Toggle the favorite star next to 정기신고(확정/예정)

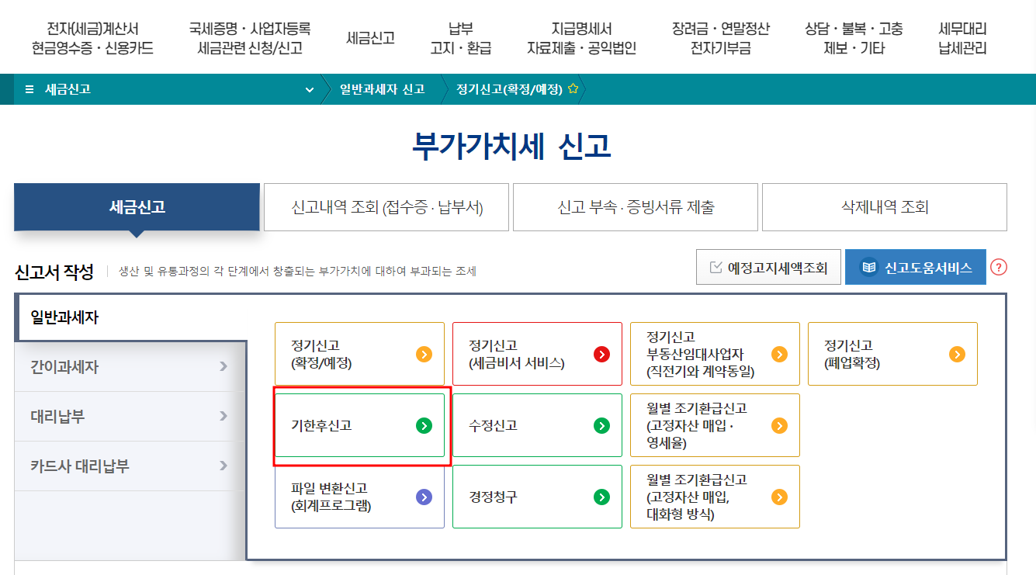(x=572, y=88)
